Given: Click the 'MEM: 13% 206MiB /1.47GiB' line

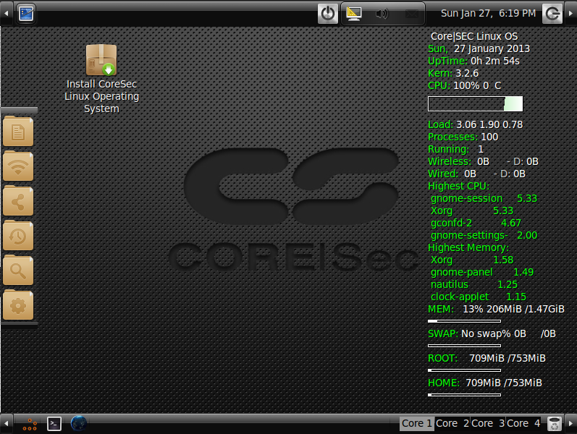Looking at the screenshot, I should pos(496,309).
